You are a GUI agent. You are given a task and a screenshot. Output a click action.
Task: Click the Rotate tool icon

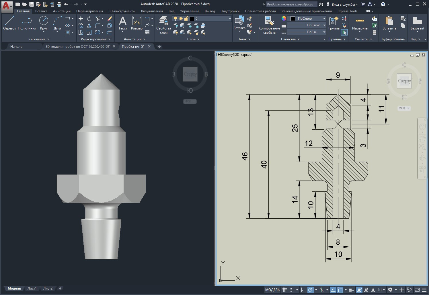point(89,19)
